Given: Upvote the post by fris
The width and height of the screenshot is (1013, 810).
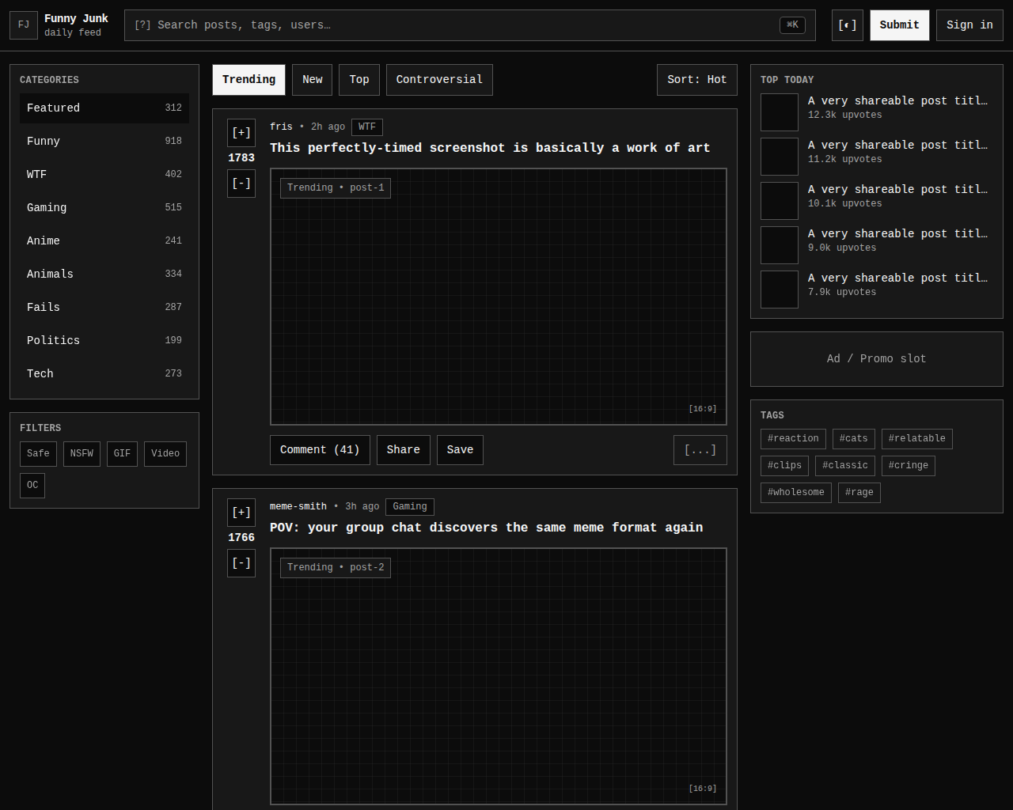Looking at the screenshot, I should pos(241,133).
